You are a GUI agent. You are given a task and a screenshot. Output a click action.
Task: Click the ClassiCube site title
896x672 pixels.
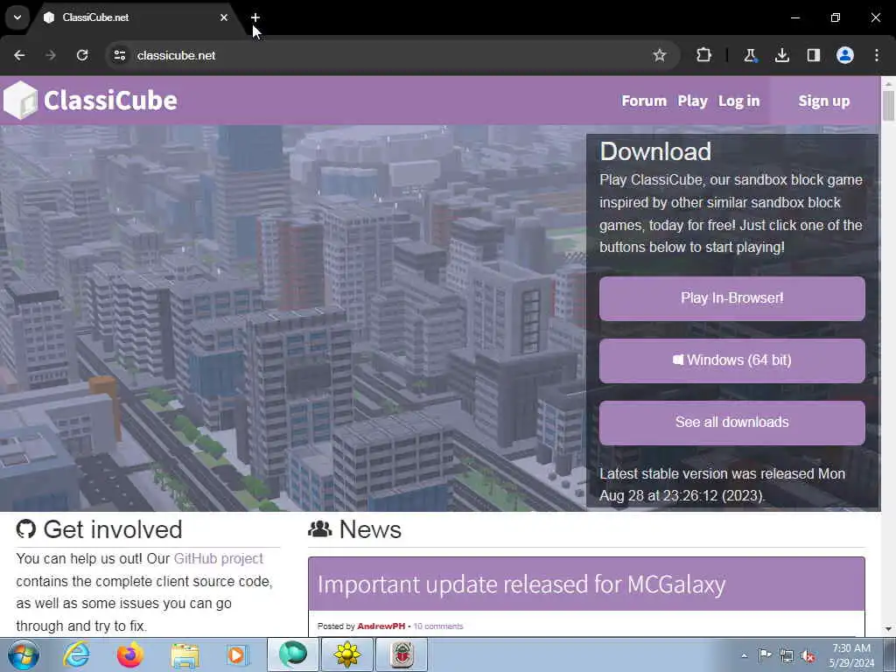pos(110,101)
